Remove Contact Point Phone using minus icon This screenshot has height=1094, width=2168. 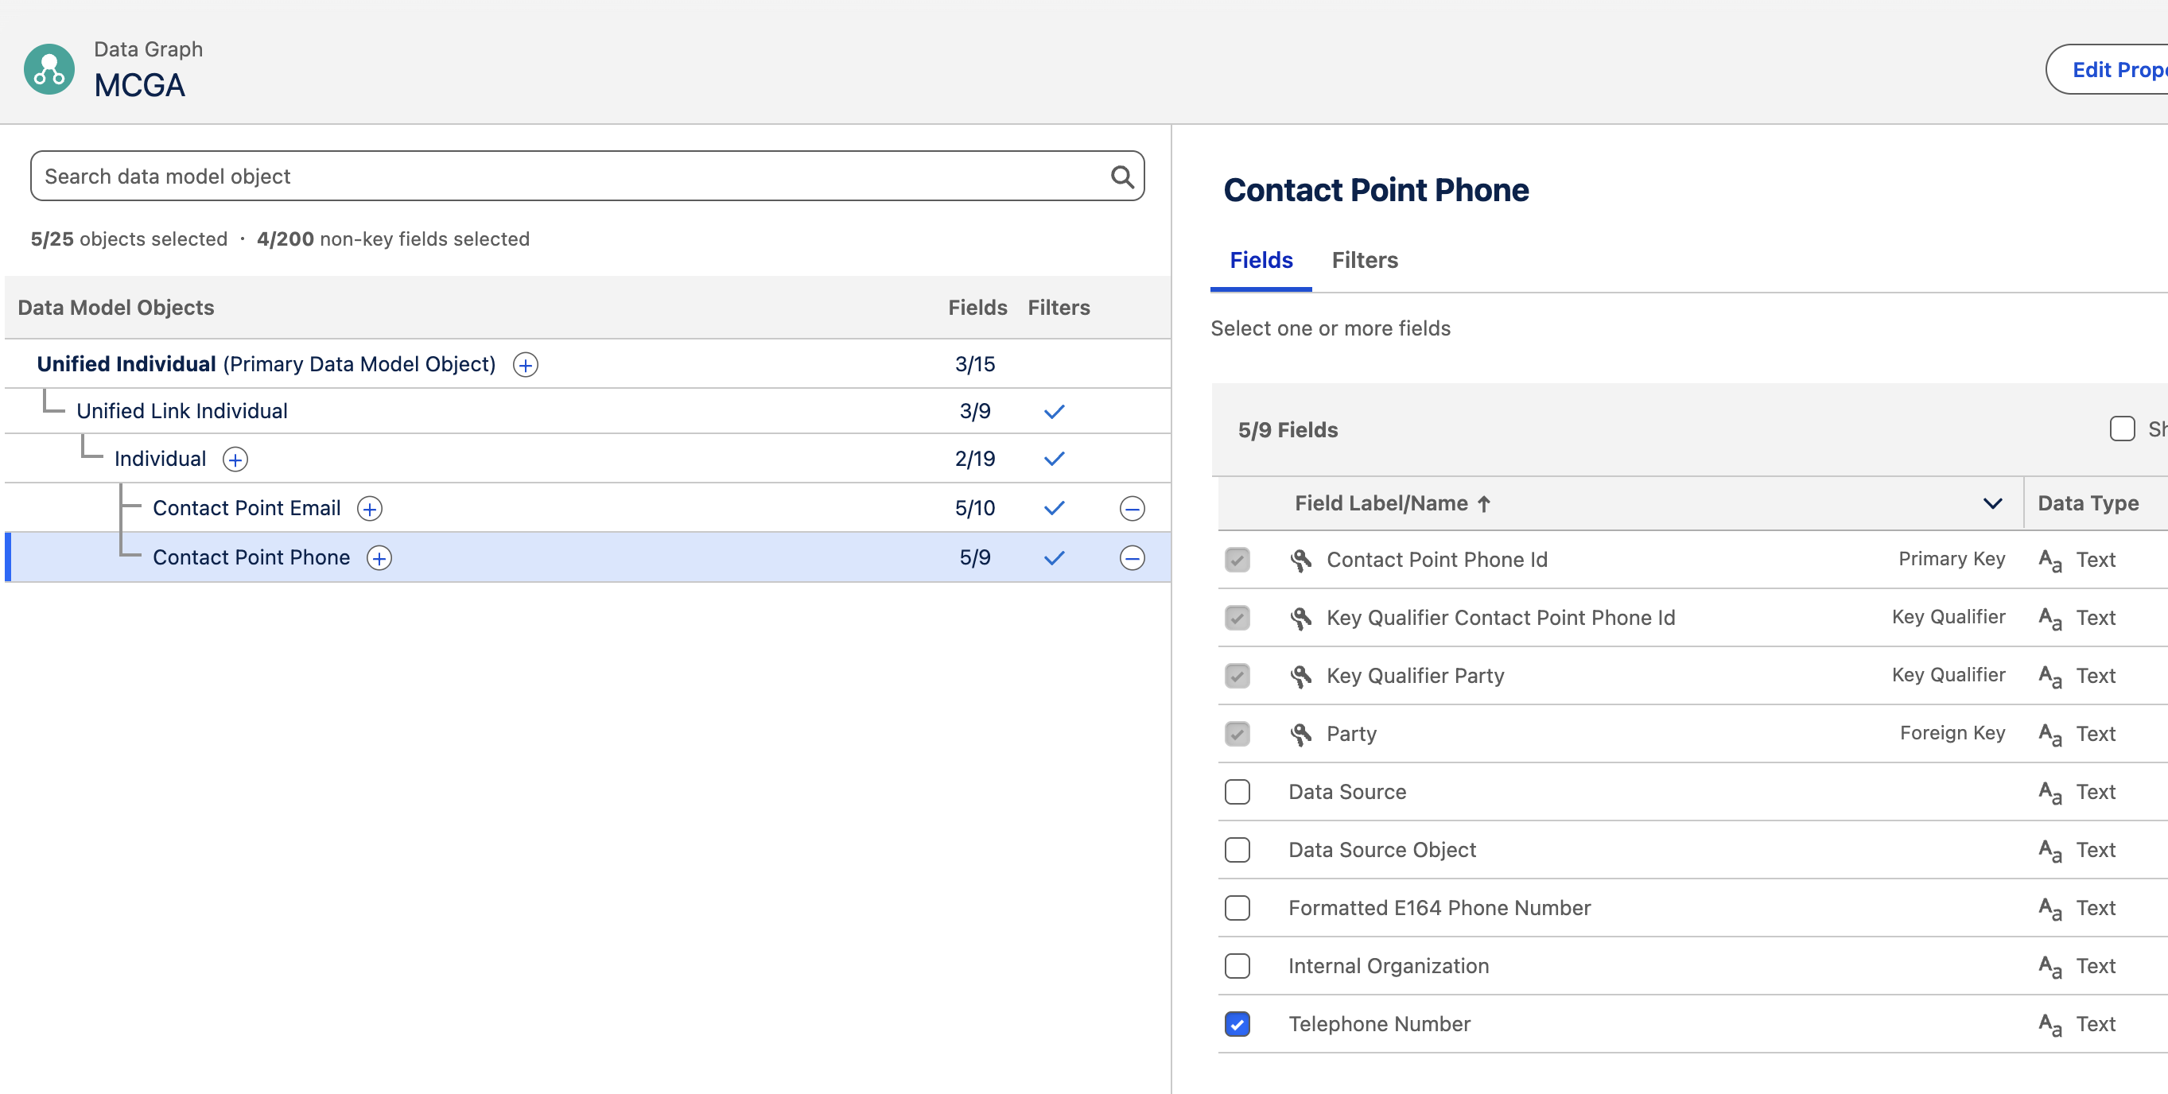[1132, 557]
